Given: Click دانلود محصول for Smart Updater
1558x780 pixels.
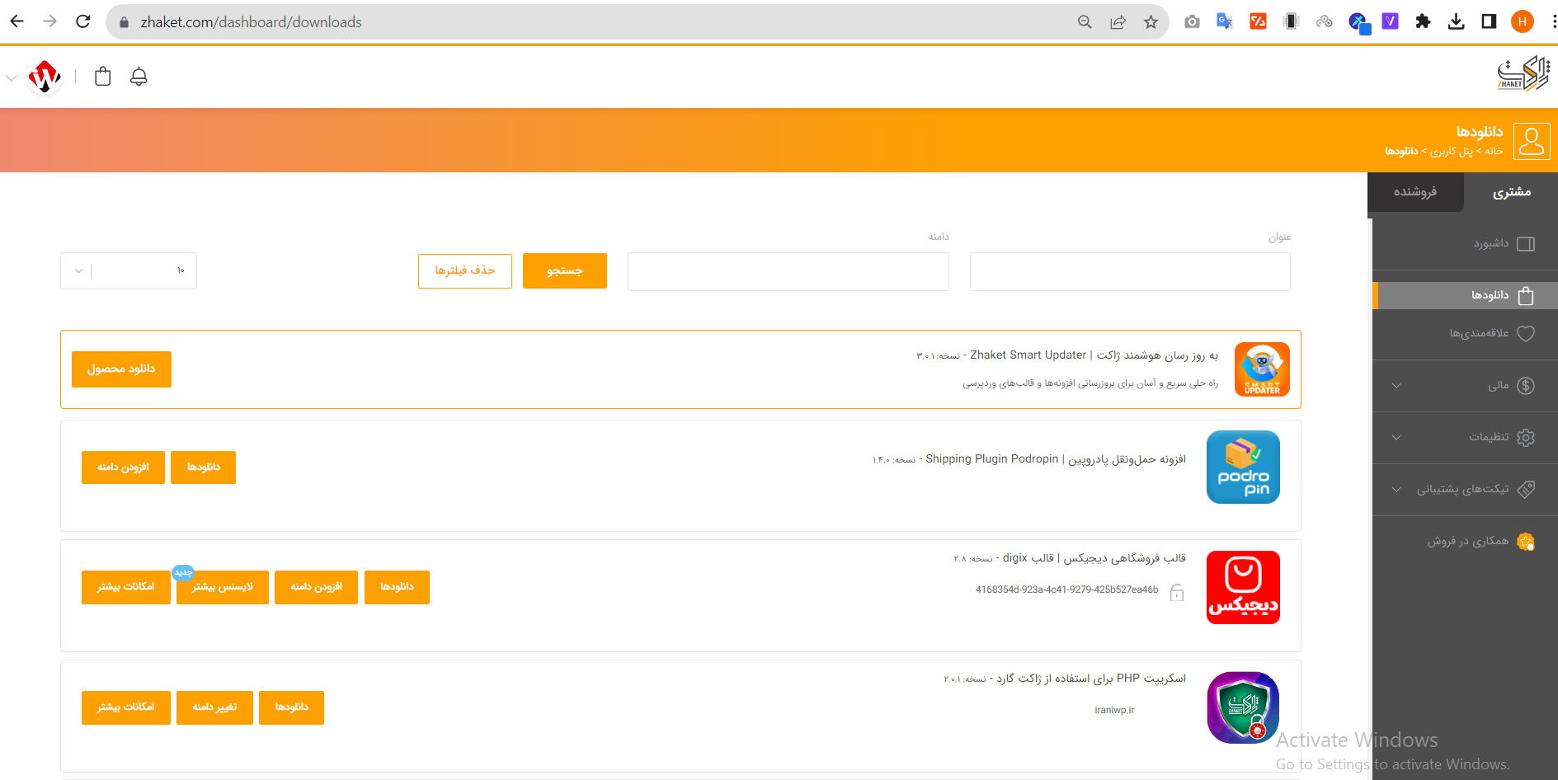Looking at the screenshot, I should (121, 369).
